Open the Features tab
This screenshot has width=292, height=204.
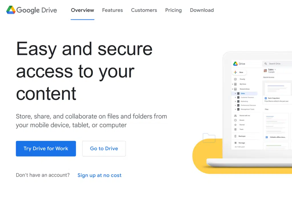click(112, 10)
